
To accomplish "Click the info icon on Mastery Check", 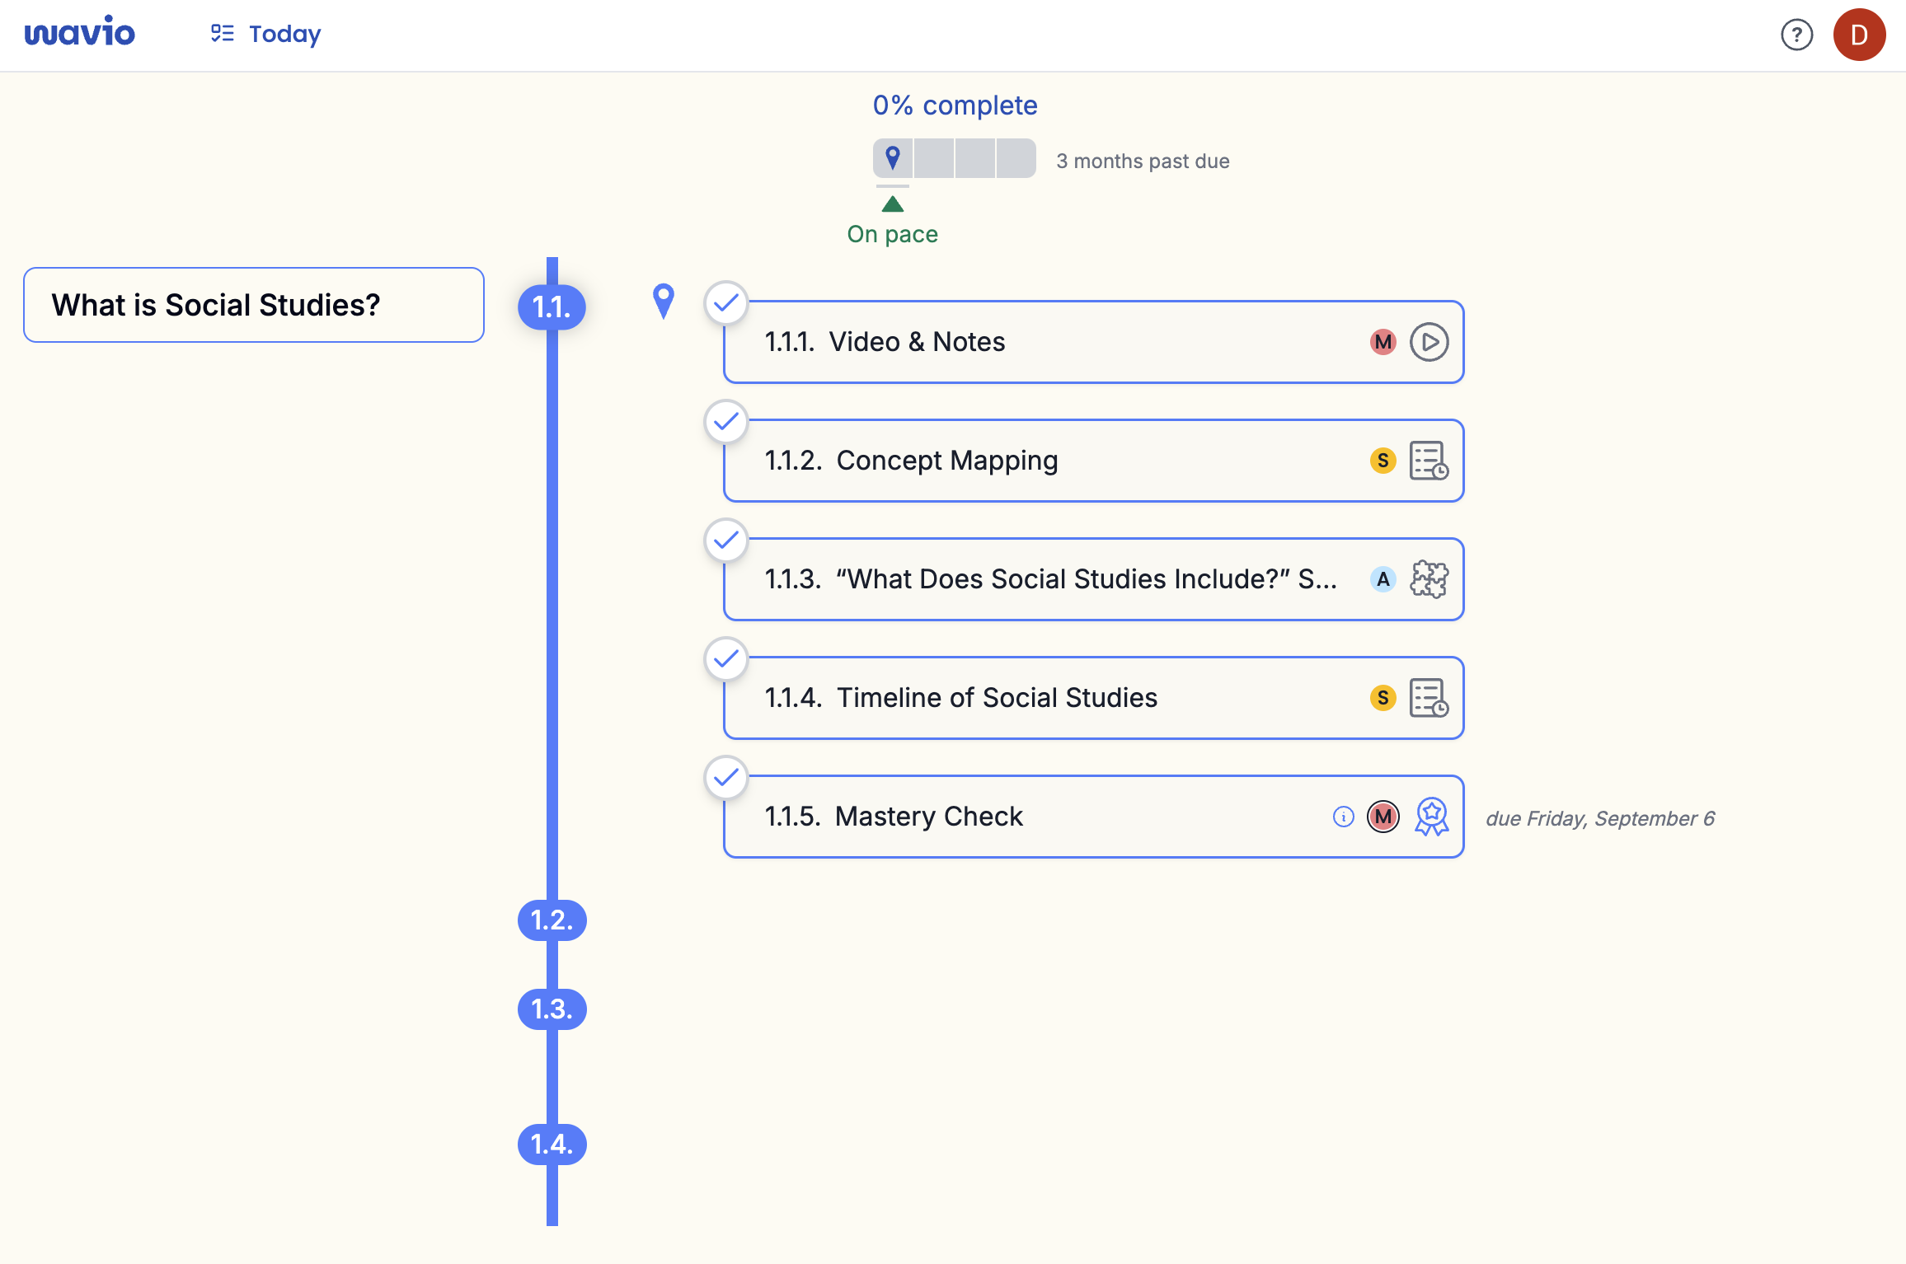I will [x=1343, y=817].
